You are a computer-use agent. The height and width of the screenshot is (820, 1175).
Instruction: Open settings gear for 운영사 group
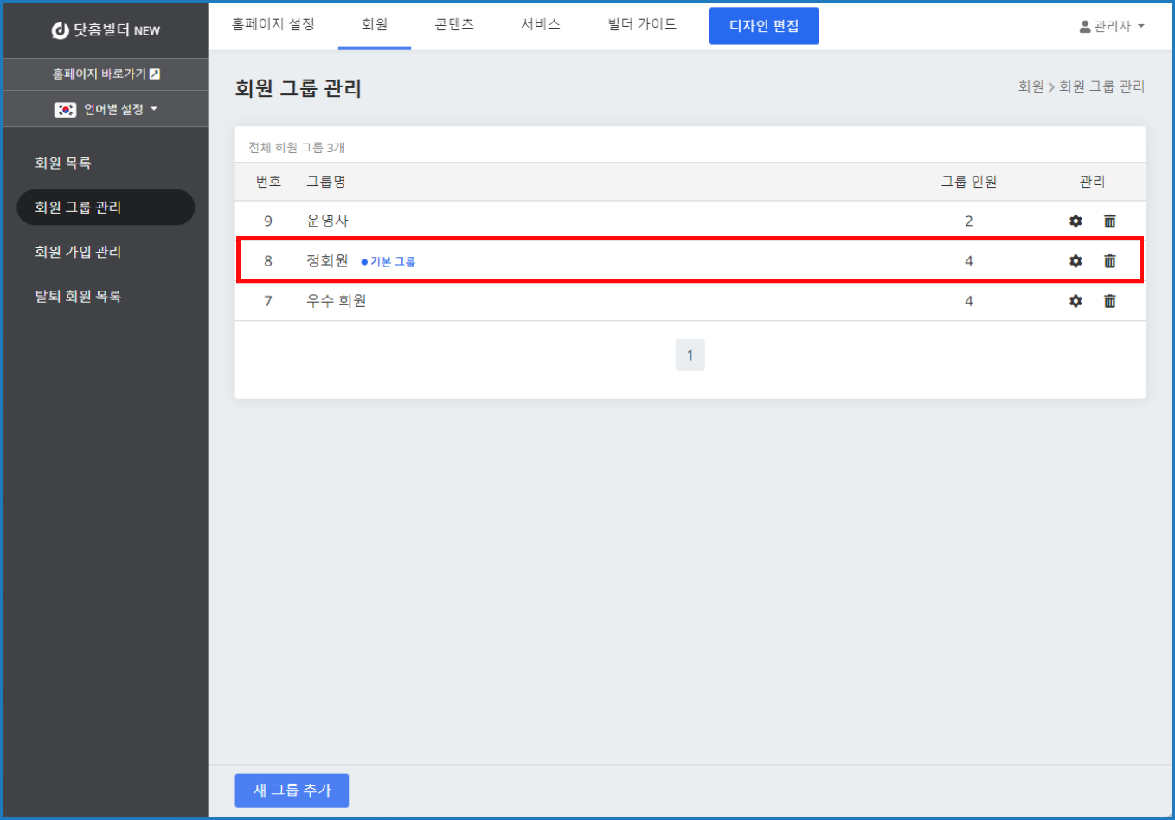tap(1075, 221)
